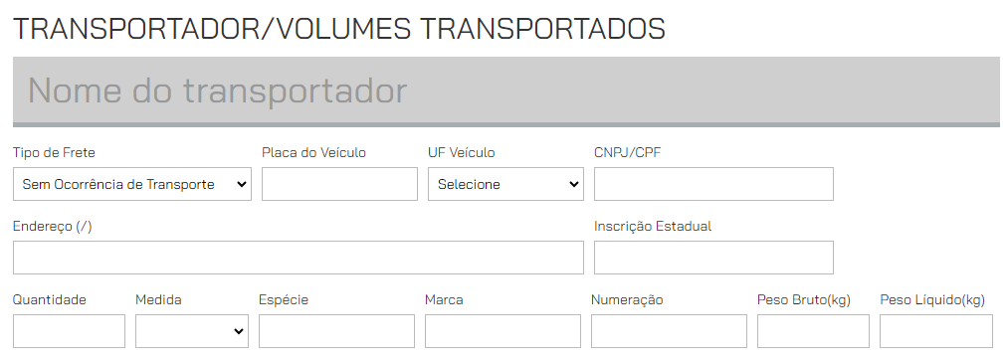Focus the Placa do Veículo input box
Viewport: 1007px width, 358px height.
click(339, 184)
